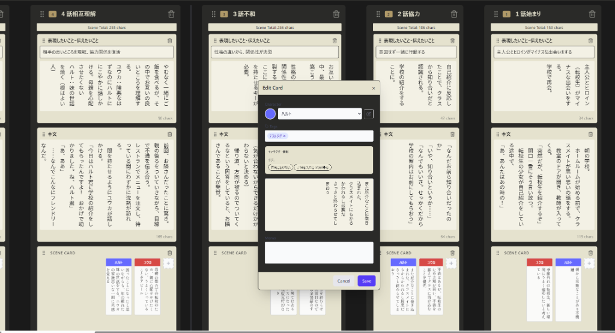Add a new card in 4話相互理解 scene card area
The height and width of the screenshot is (333, 615).
pyautogui.click(x=168, y=263)
